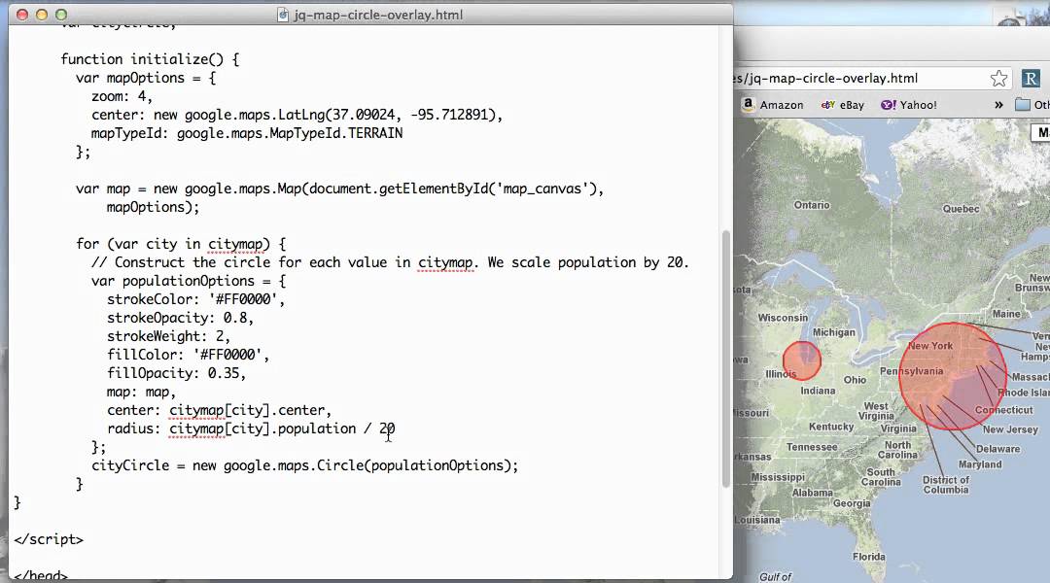Click the blue R extension icon in browser

[x=1032, y=79]
